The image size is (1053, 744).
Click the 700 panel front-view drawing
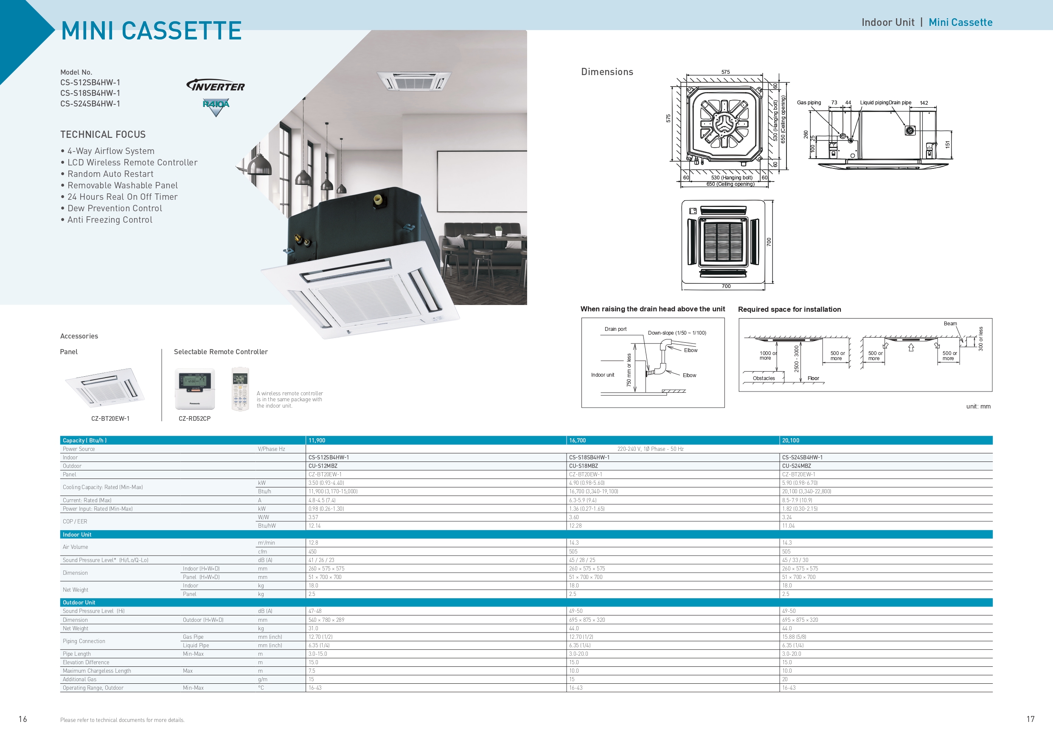(727, 244)
